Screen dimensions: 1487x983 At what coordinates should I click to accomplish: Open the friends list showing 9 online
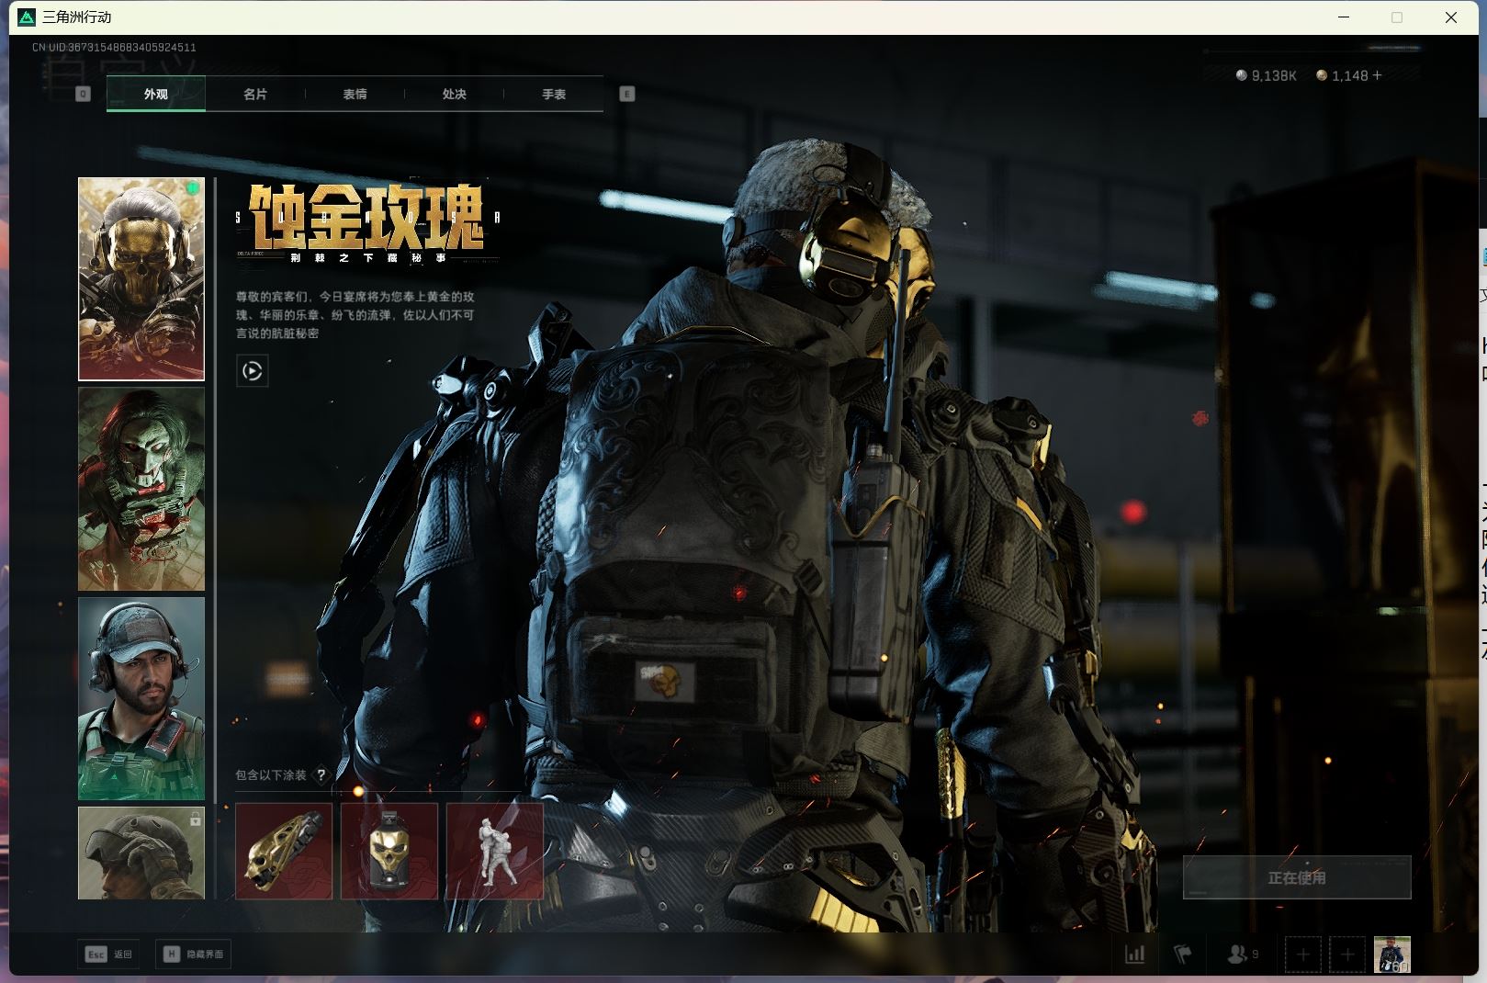(1240, 954)
